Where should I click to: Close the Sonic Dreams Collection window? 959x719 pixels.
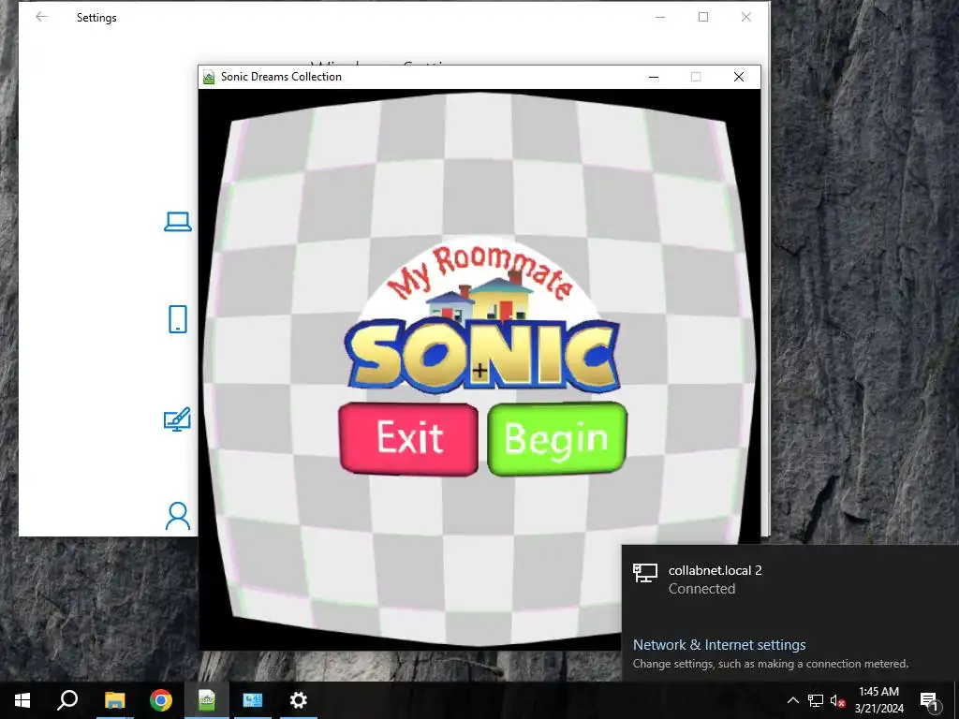point(739,77)
